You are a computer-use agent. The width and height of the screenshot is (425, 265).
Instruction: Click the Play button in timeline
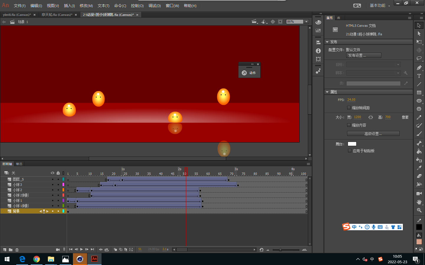(81, 249)
